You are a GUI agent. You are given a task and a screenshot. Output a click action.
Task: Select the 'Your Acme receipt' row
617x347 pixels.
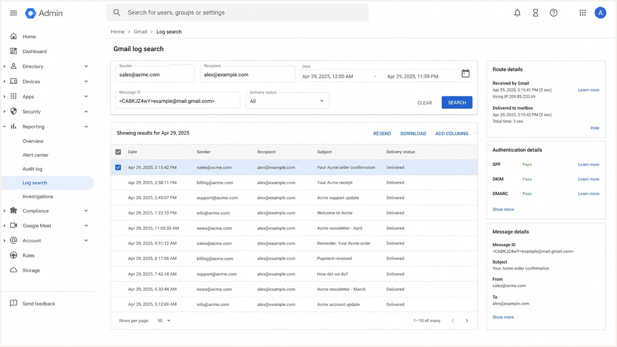click(x=294, y=183)
